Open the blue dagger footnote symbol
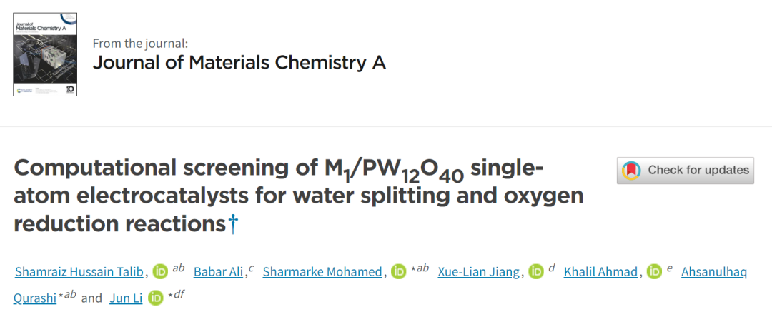The image size is (772, 312). [x=233, y=224]
